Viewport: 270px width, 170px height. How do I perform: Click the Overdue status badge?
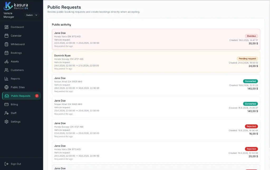251,36
